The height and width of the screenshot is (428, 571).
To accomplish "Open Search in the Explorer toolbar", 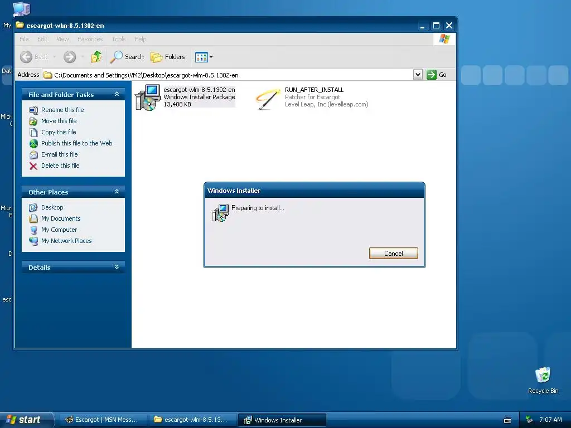I will (x=127, y=57).
